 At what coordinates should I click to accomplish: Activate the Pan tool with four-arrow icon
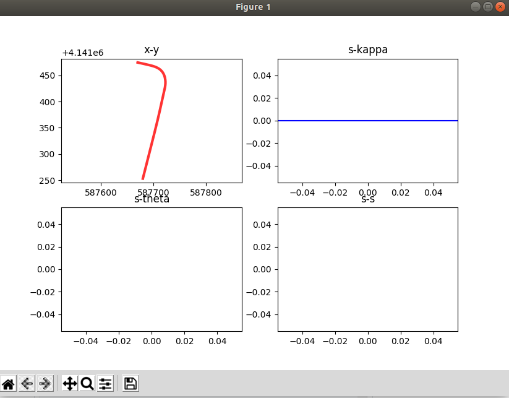tap(69, 383)
